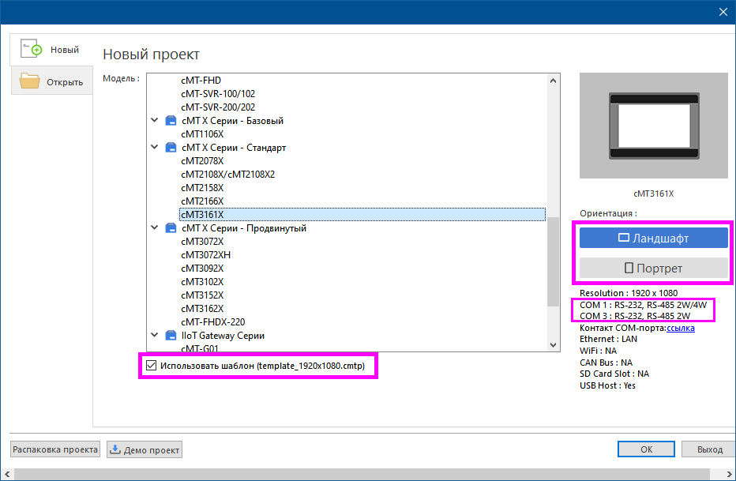Click the cMT X Серии - Базовый group icon
Image resolution: width=736 pixels, height=481 pixels.
tap(171, 121)
